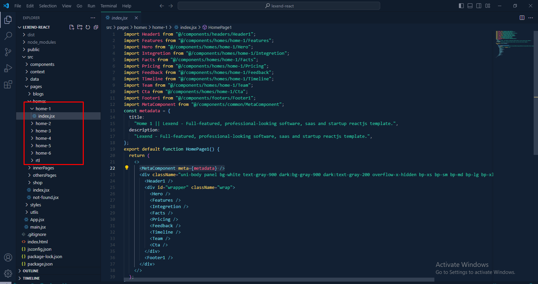This screenshot has height=284, width=538.
Task: Refresh the Explorer file tree
Action: point(88,27)
